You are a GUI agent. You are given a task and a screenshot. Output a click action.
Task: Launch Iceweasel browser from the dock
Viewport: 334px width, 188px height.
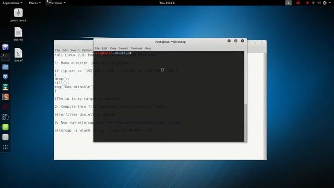pos(5,46)
